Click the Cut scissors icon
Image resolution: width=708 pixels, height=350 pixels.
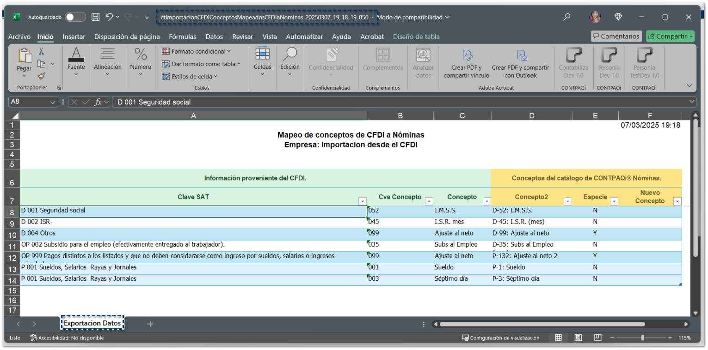coord(41,52)
